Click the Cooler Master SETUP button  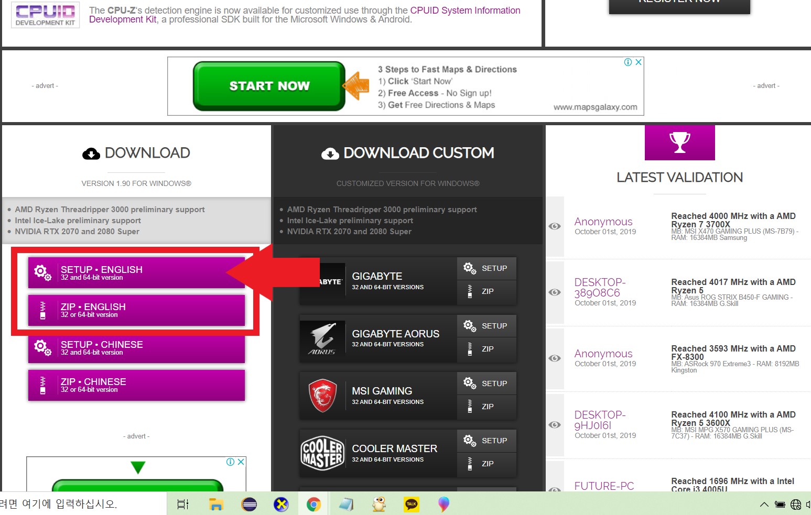pyautogui.click(x=486, y=441)
